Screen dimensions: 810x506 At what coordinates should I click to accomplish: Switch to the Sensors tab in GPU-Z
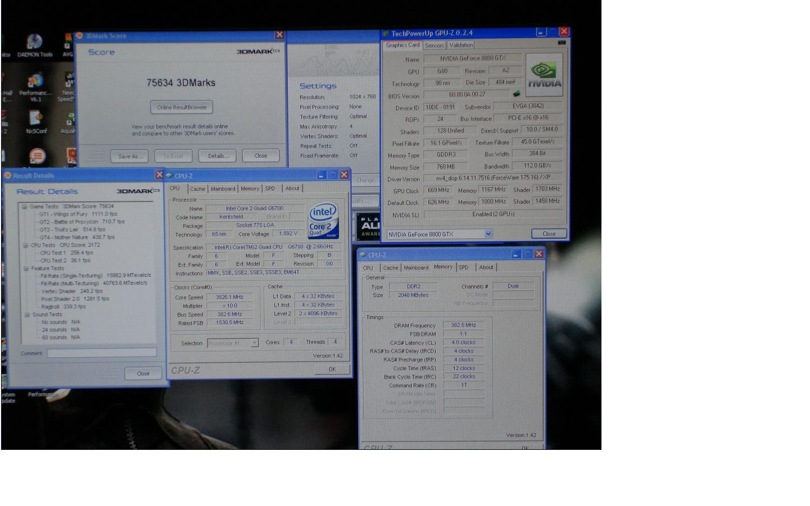pyautogui.click(x=435, y=45)
